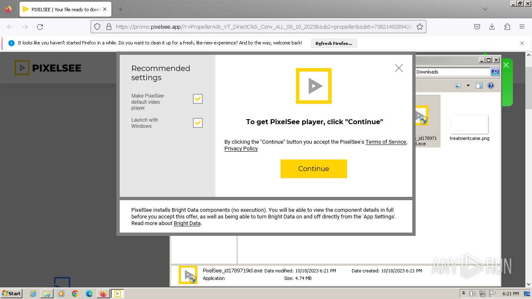Open the Privacy Policy link
Viewport: 532px width, 299px height.
241,149
